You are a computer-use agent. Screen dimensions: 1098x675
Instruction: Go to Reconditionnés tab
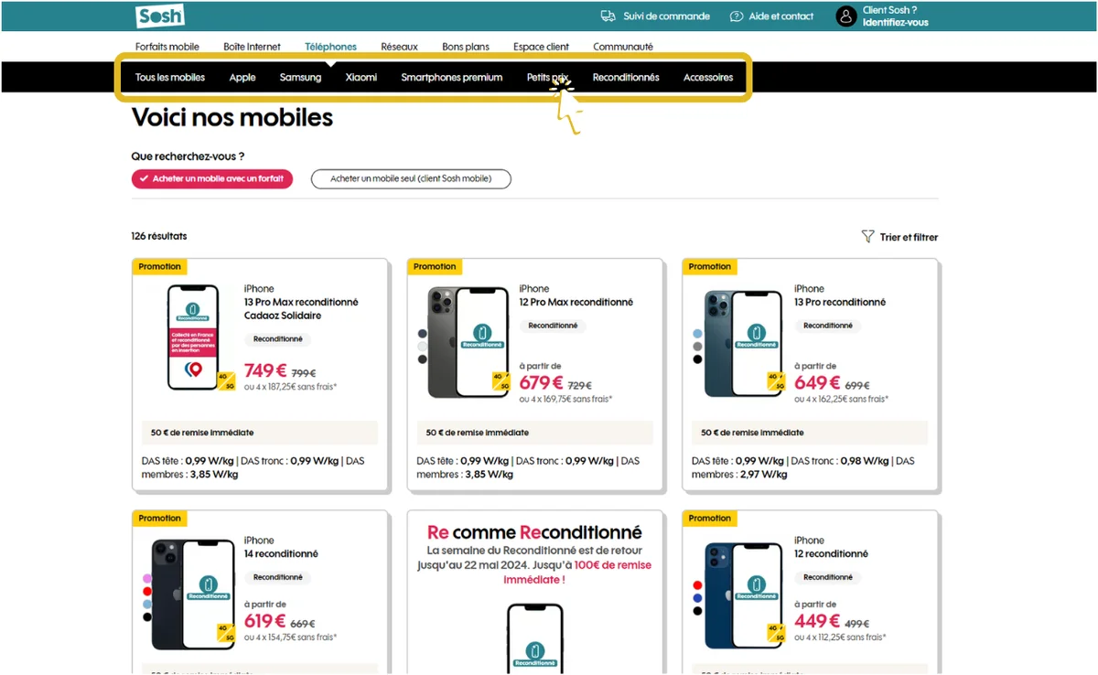tap(626, 78)
